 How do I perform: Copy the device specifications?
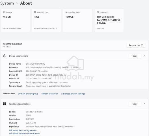point(135,56)
